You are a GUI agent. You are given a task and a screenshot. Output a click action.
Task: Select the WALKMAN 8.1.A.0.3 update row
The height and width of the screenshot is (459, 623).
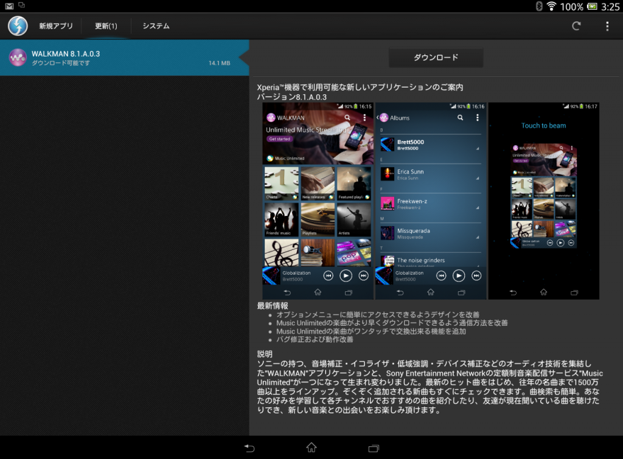click(124, 58)
